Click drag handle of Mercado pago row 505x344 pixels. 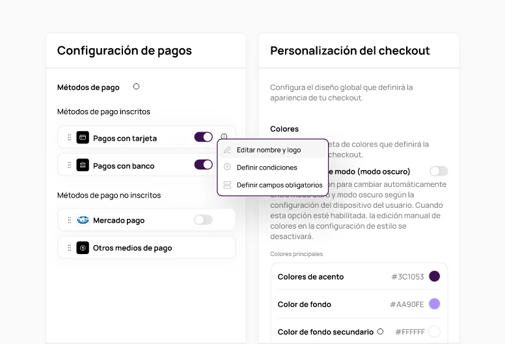(x=69, y=220)
